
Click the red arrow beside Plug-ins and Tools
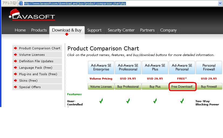(x=15, y=74)
